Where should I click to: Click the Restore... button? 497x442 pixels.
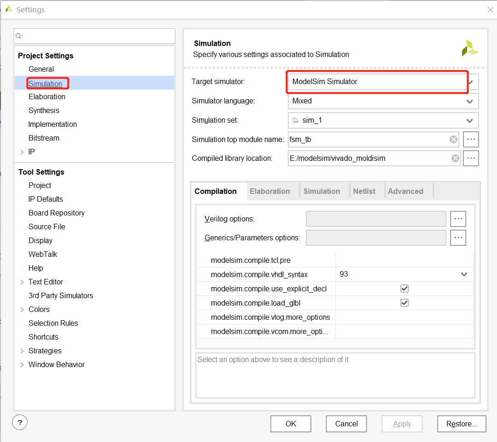point(462,424)
